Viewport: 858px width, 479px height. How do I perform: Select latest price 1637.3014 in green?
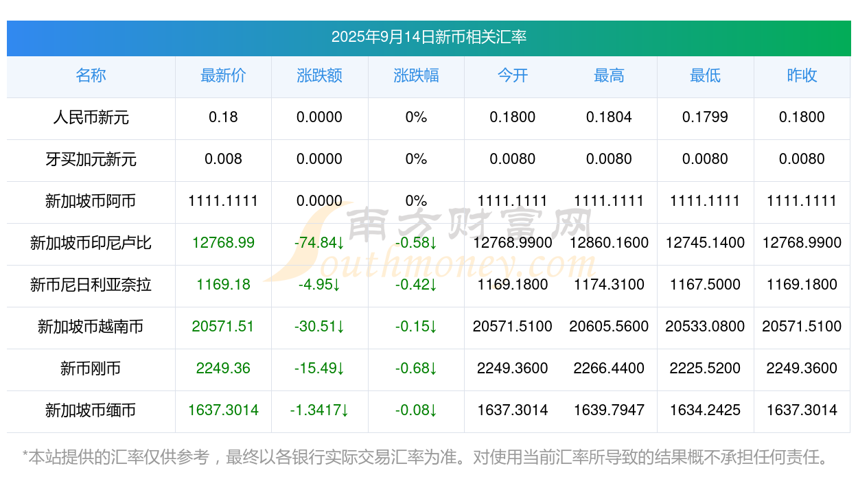[x=224, y=410]
